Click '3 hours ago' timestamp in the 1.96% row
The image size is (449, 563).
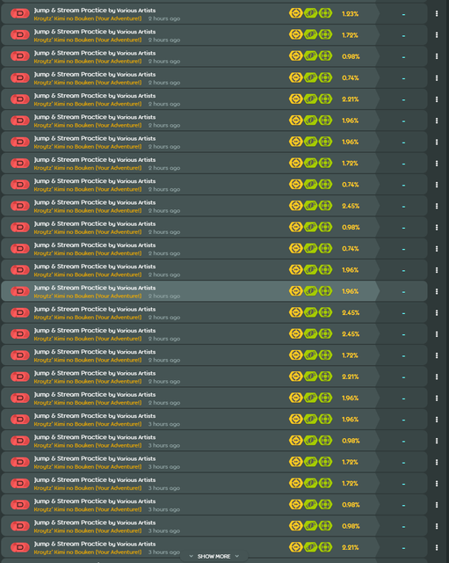[x=164, y=424]
